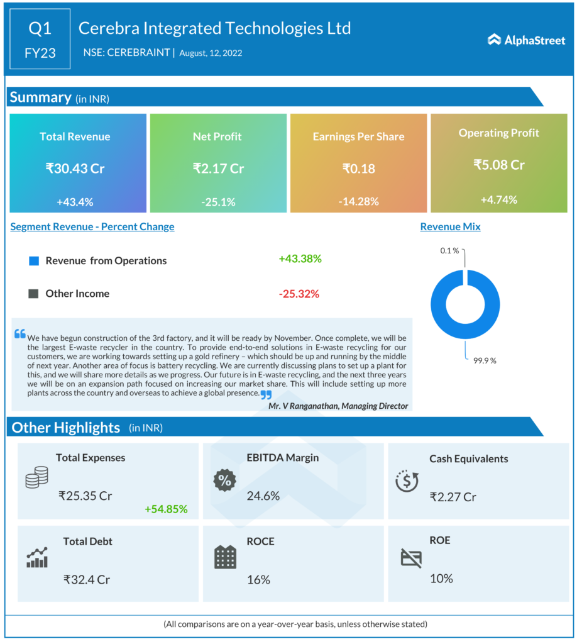Click the AlphaStreet logo icon
The height and width of the screenshot is (644, 577).
[494, 40]
